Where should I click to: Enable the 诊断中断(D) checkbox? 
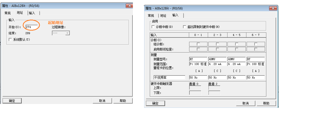(x=153, y=27)
